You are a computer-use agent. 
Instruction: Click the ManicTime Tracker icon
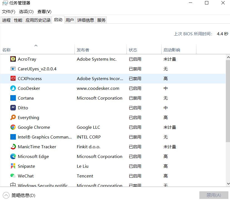tap(13, 147)
